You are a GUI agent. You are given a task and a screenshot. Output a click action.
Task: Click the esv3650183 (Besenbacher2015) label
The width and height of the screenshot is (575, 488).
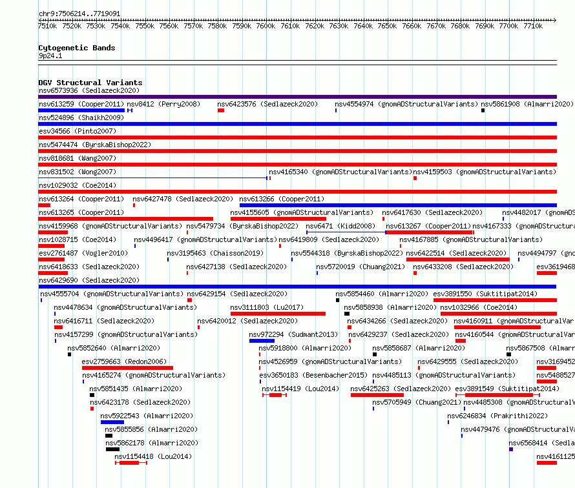click(x=313, y=375)
